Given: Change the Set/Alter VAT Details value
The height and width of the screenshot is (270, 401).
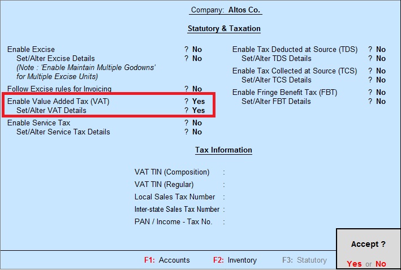Looking at the screenshot, I should tap(198, 110).
